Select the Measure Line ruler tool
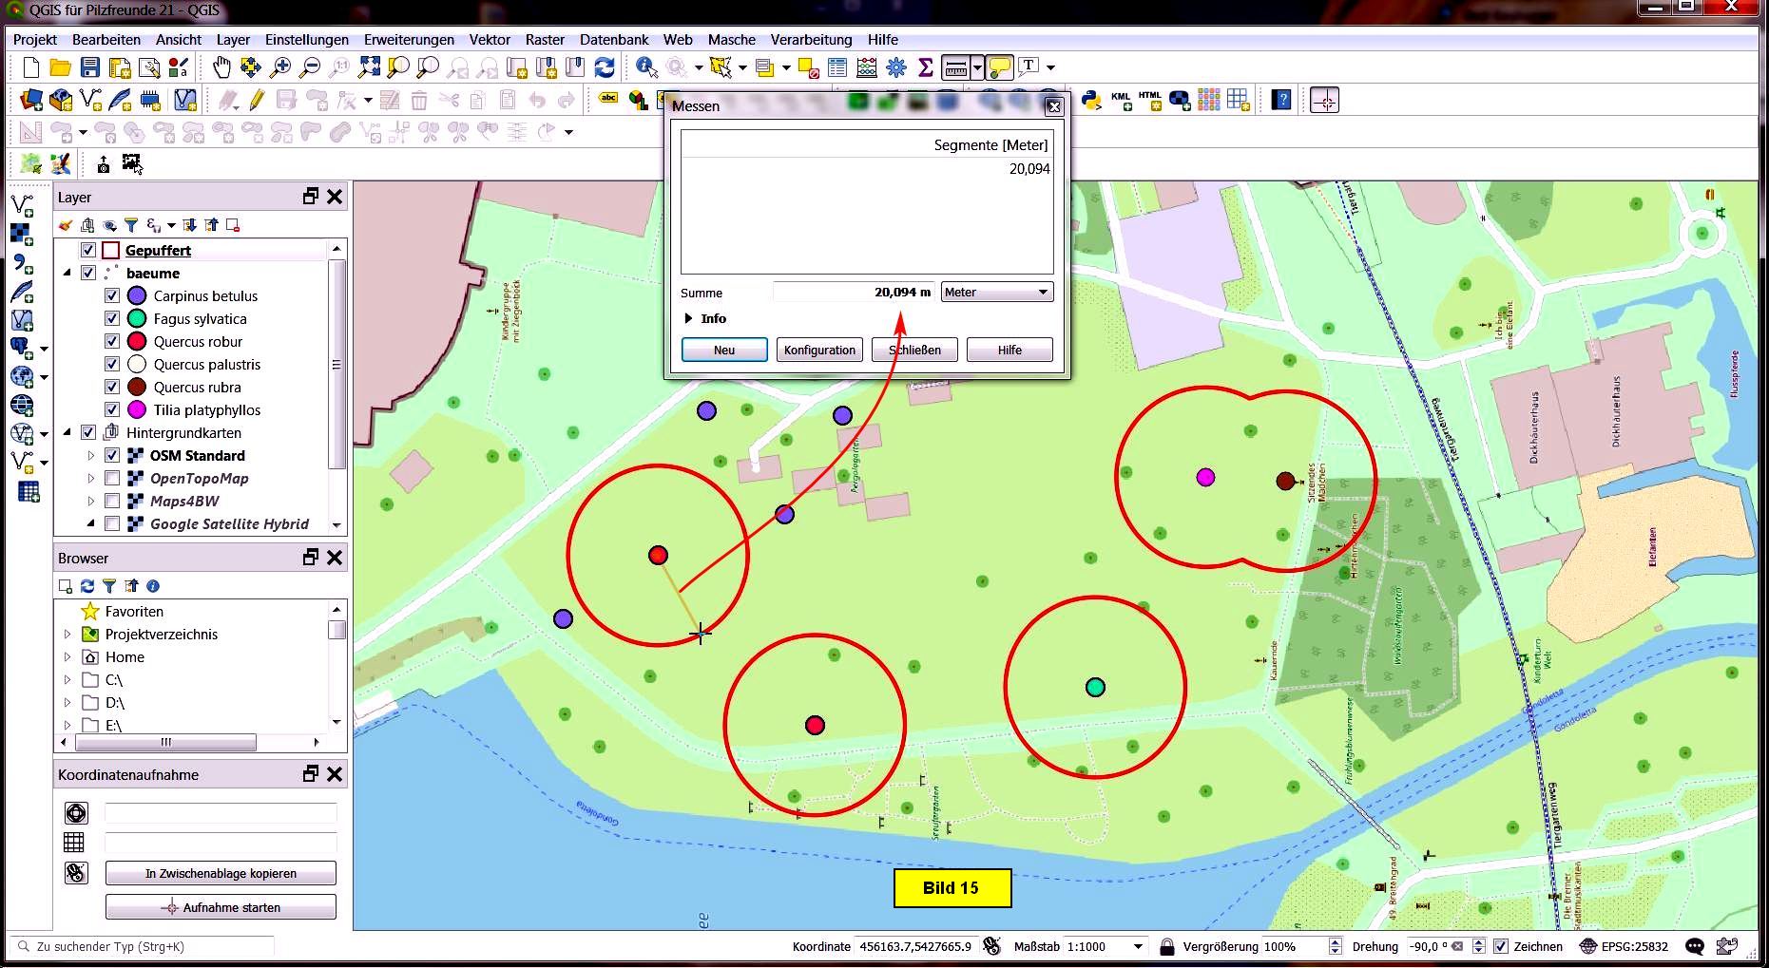The height and width of the screenshot is (968, 1769). pyautogui.click(x=956, y=67)
